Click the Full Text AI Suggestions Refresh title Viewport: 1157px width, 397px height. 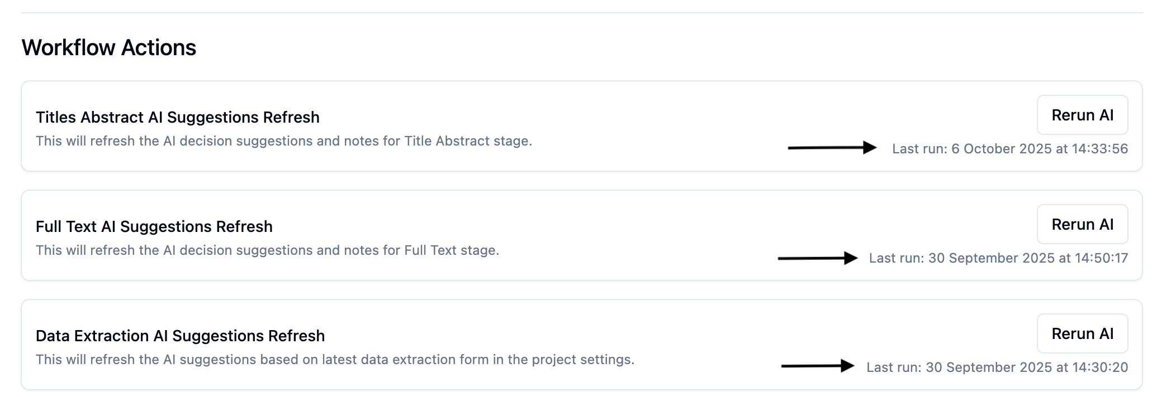(154, 227)
